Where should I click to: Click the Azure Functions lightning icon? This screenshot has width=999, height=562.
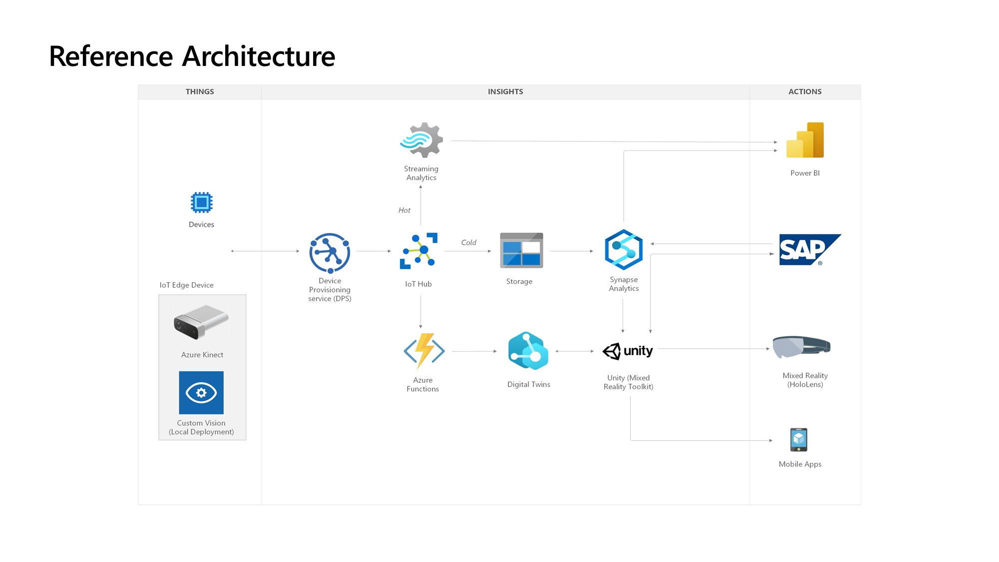pyautogui.click(x=424, y=351)
